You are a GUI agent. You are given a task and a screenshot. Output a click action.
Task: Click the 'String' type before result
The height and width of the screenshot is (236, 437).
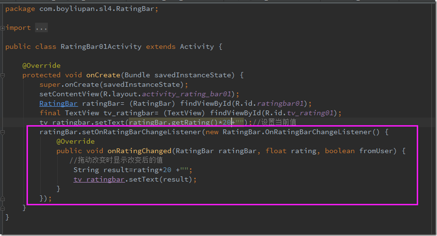click(x=86, y=170)
